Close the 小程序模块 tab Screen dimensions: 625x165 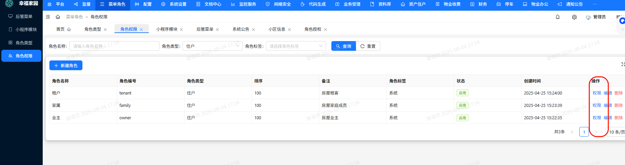point(182,30)
